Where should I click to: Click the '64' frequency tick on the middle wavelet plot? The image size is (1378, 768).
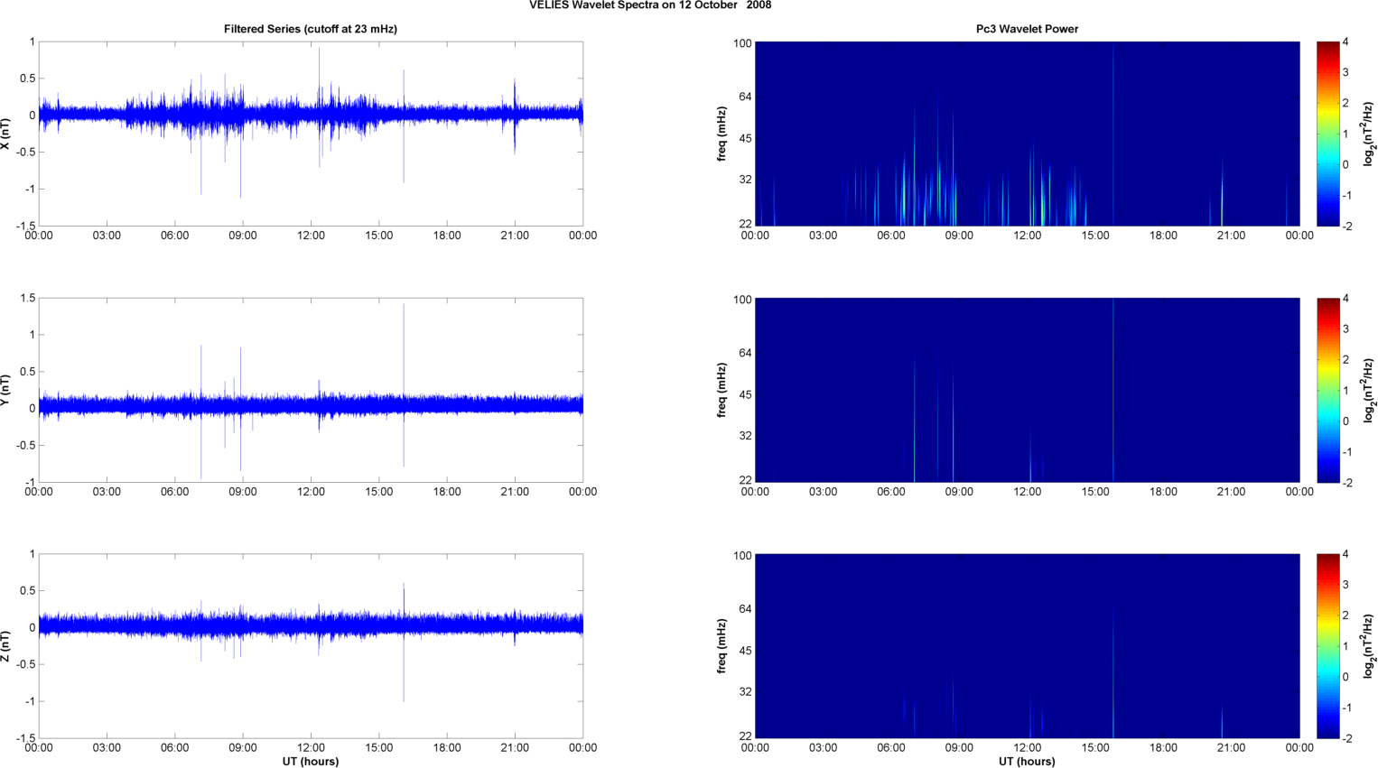[746, 353]
